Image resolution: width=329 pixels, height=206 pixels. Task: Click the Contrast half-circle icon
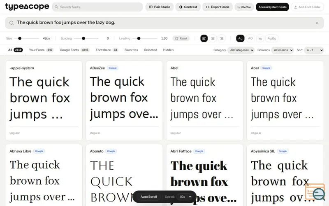click(181, 7)
